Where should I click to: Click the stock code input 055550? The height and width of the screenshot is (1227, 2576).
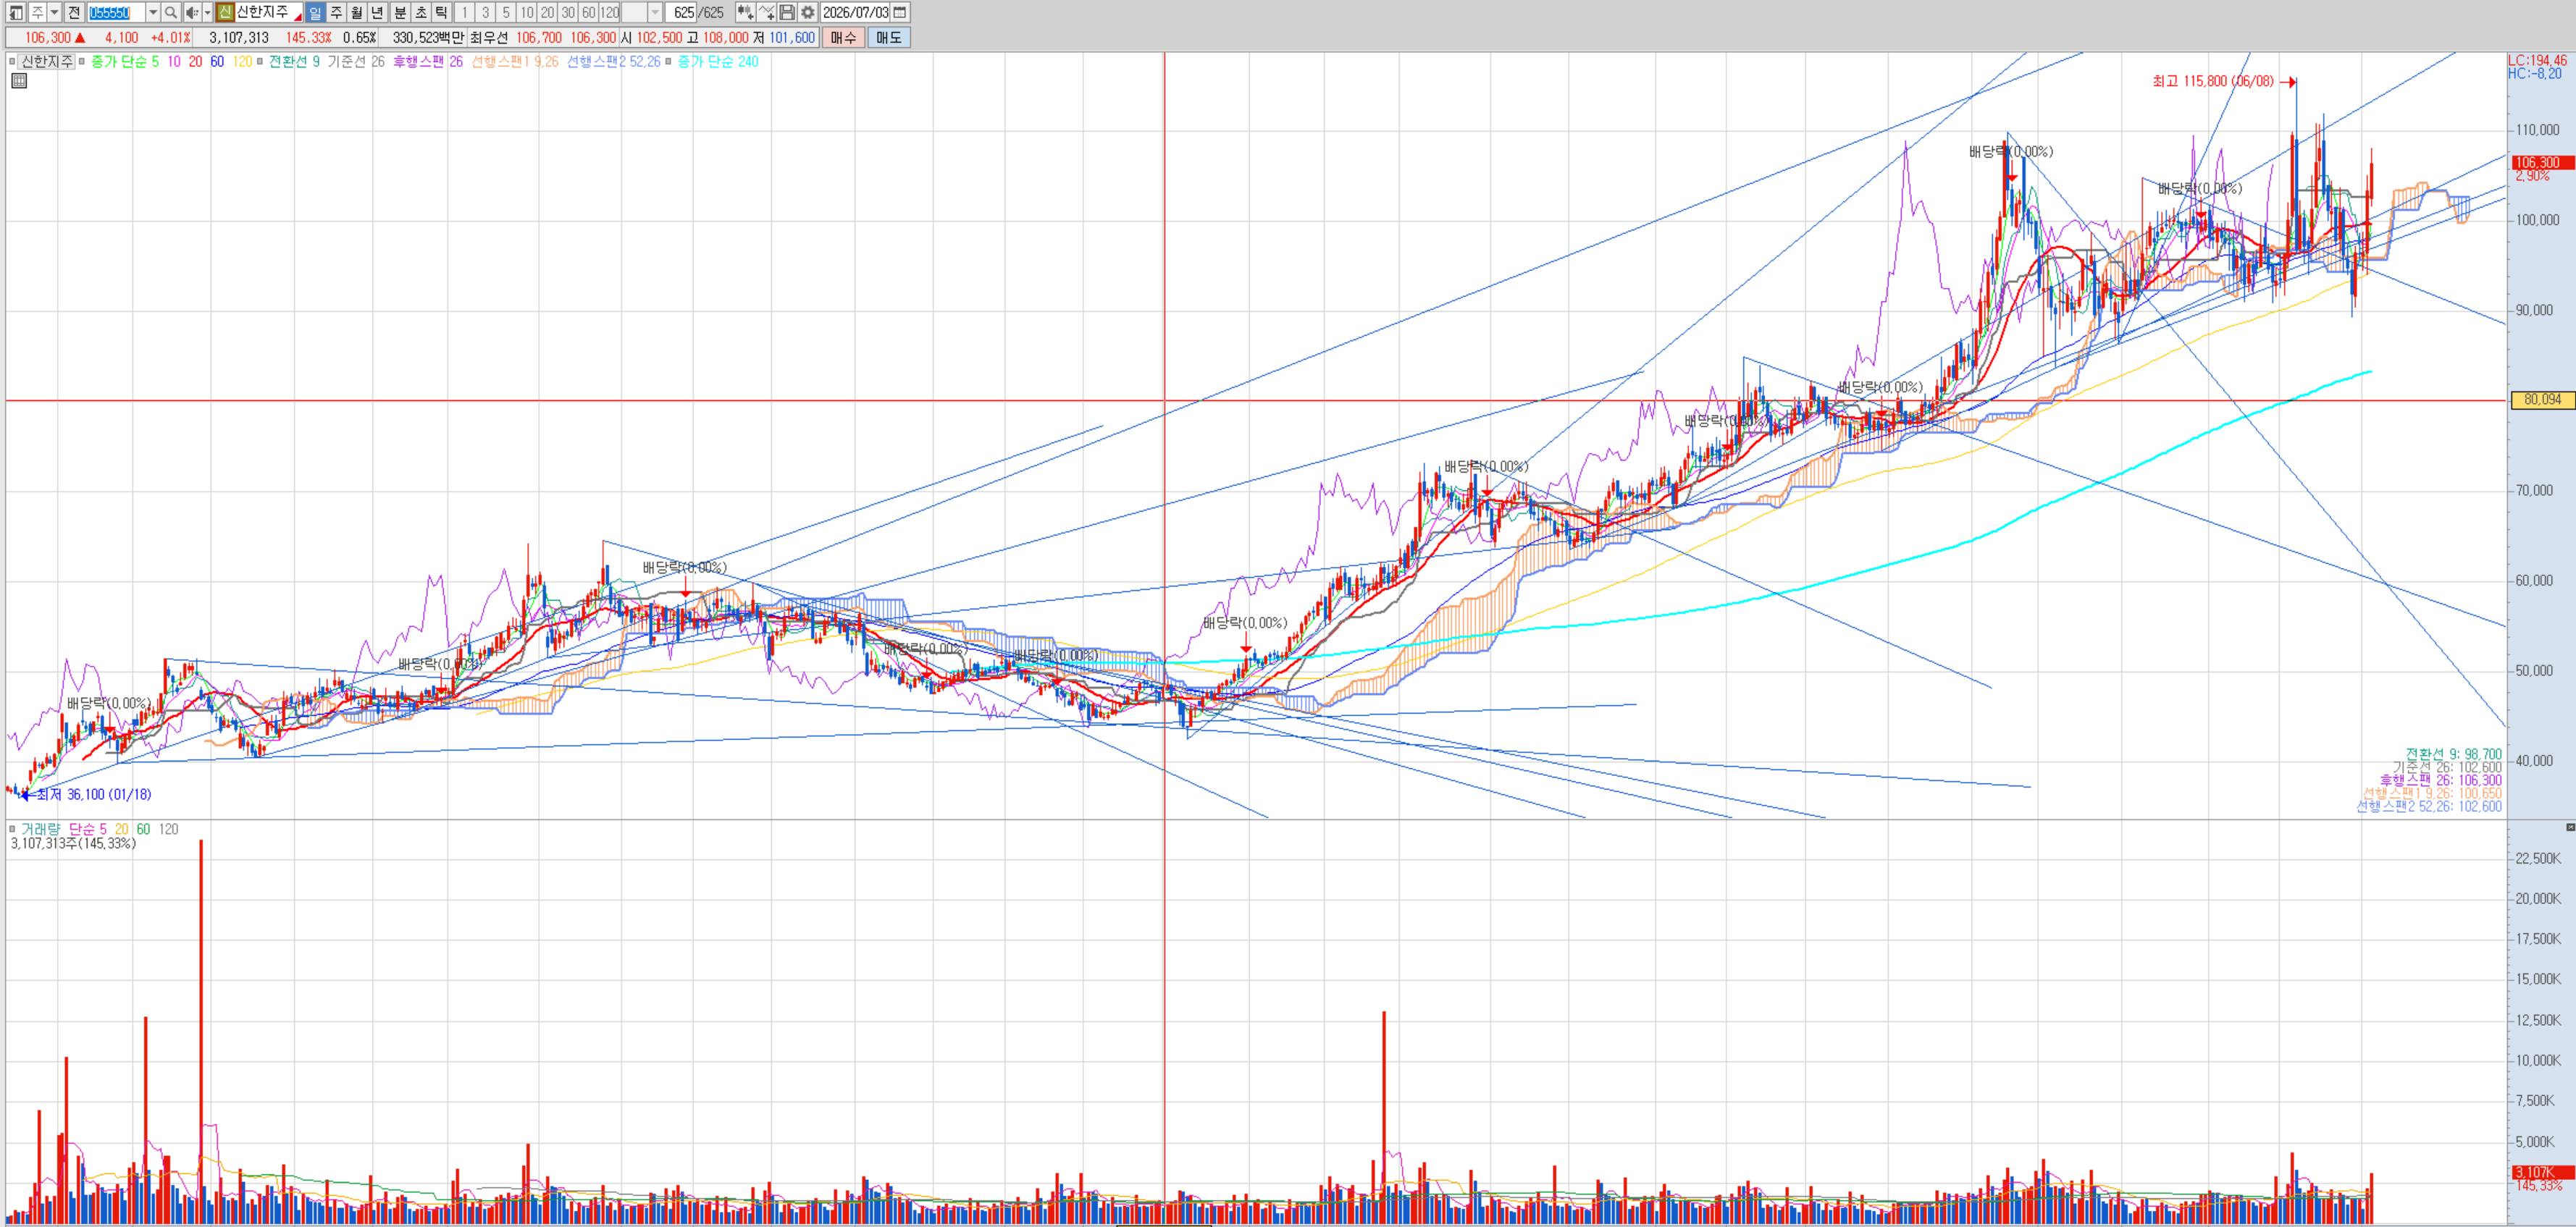[116, 13]
